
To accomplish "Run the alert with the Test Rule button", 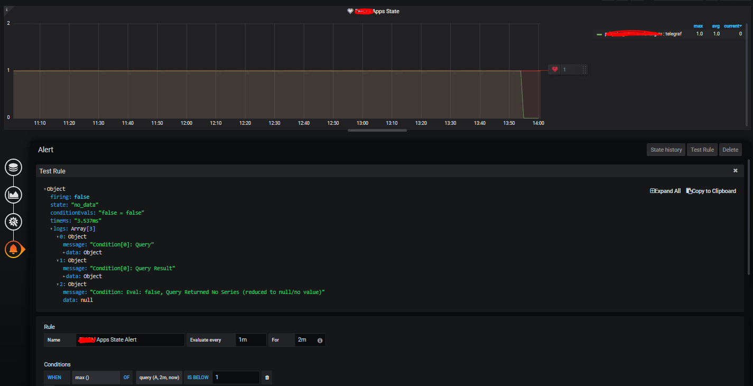I will (x=702, y=149).
